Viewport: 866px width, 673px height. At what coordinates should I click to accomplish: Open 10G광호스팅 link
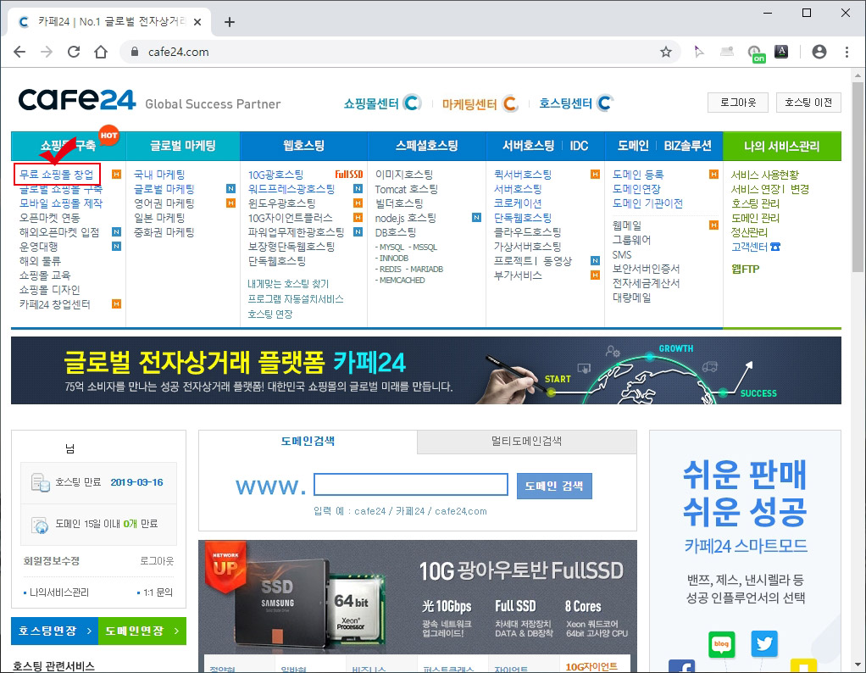pyautogui.click(x=275, y=175)
